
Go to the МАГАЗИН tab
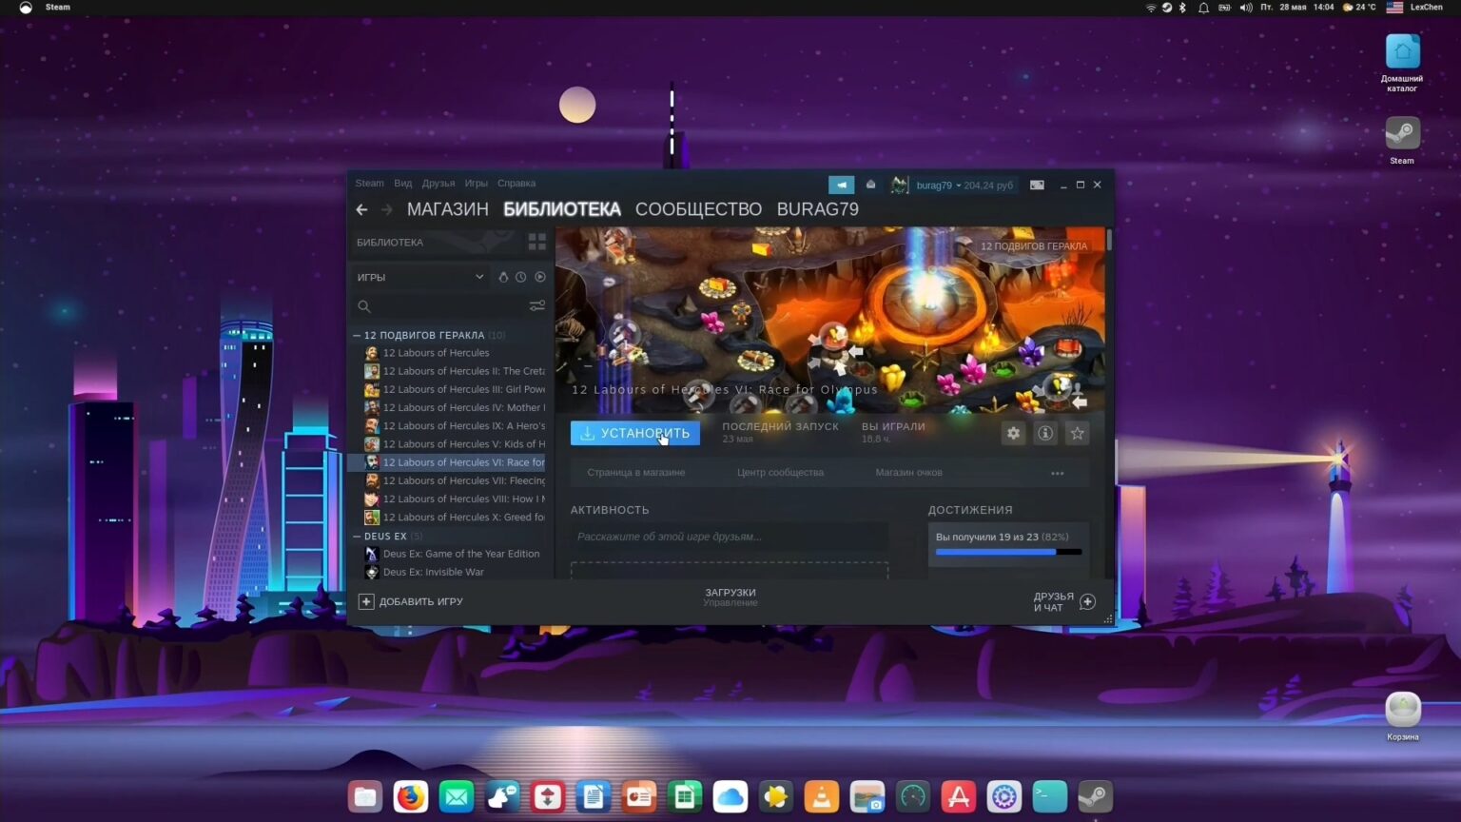(x=448, y=209)
